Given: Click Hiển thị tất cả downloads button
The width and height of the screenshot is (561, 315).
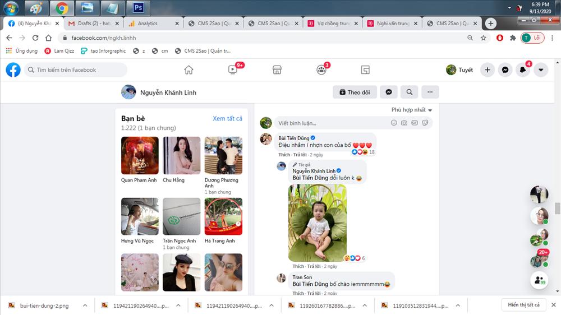Looking at the screenshot, I should click(x=523, y=305).
